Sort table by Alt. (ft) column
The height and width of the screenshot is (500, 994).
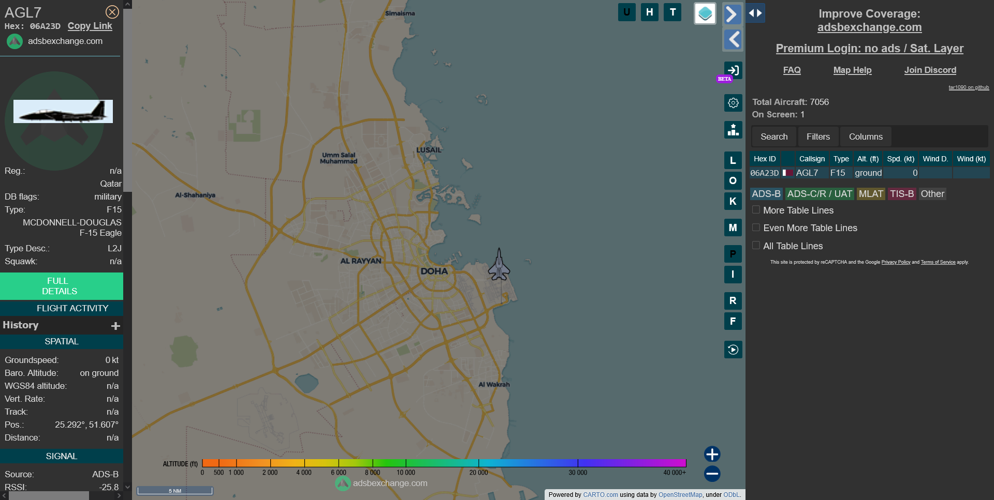click(x=868, y=159)
